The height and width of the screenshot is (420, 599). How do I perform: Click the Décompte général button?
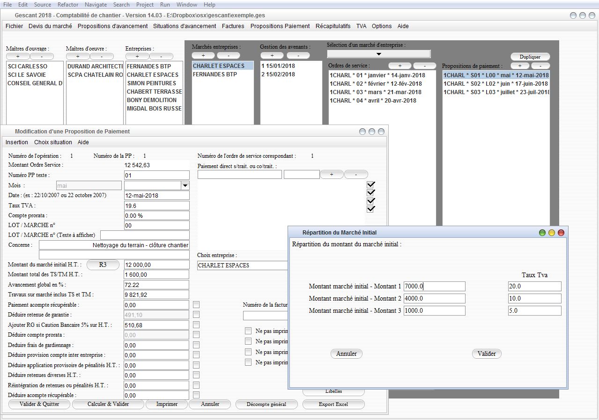tap(266, 404)
